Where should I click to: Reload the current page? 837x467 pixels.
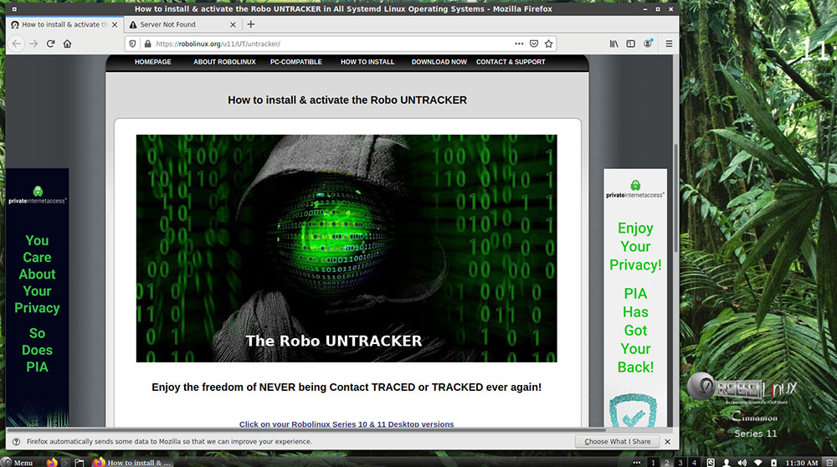tap(51, 44)
